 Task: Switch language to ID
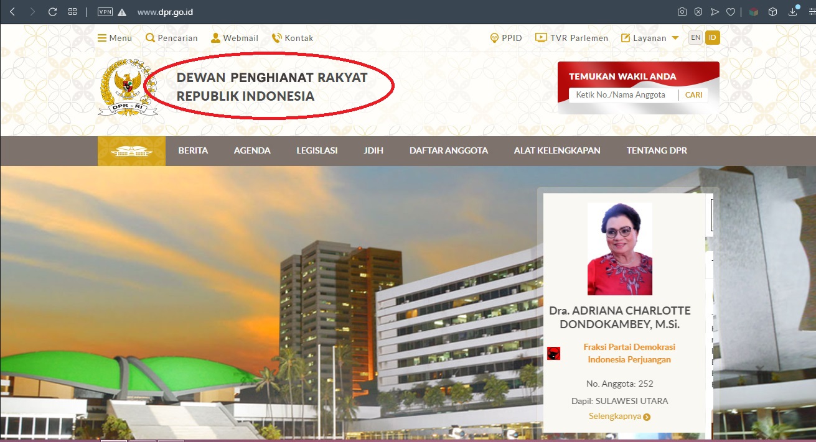[x=713, y=38]
